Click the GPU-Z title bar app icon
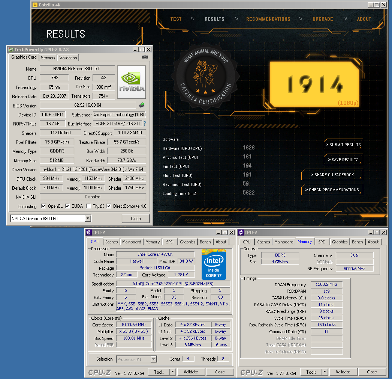This screenshot has height=379, width=392. point(11,50)
